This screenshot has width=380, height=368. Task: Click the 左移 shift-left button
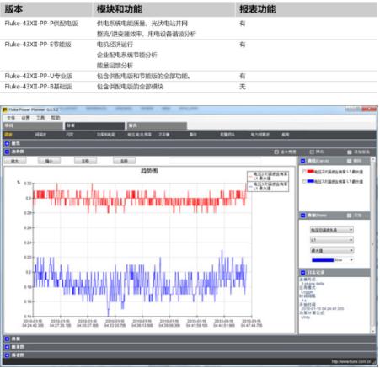tap(85, 161)
